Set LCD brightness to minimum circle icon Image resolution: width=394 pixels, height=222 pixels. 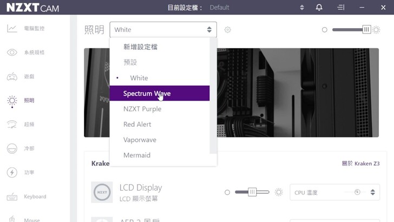227,192
